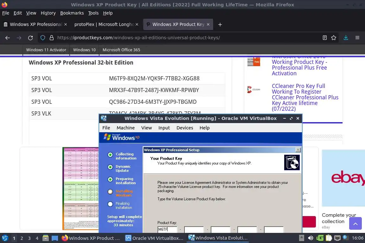Click the third product key field
The width and height of the screenshot is (365, 243).
[x=221, y=229]
